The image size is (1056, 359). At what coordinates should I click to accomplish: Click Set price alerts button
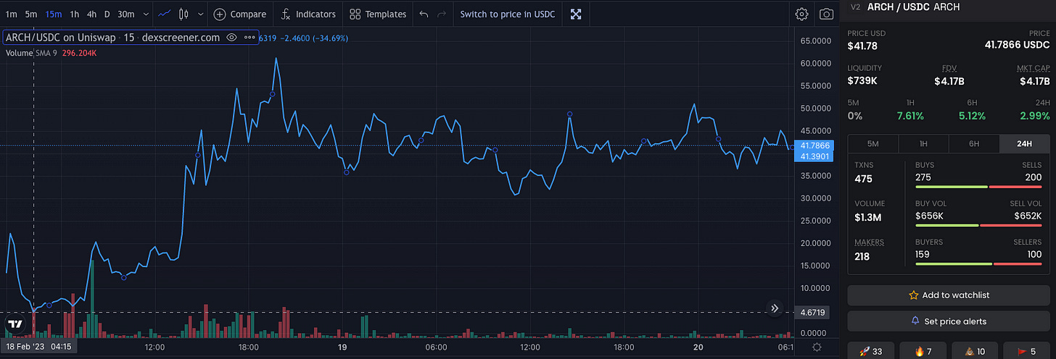949,321
